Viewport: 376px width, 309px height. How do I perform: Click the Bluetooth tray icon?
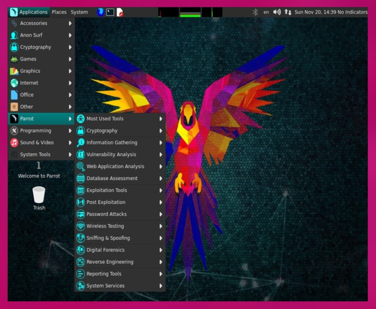pyautogui.click(x=255, y=12)
